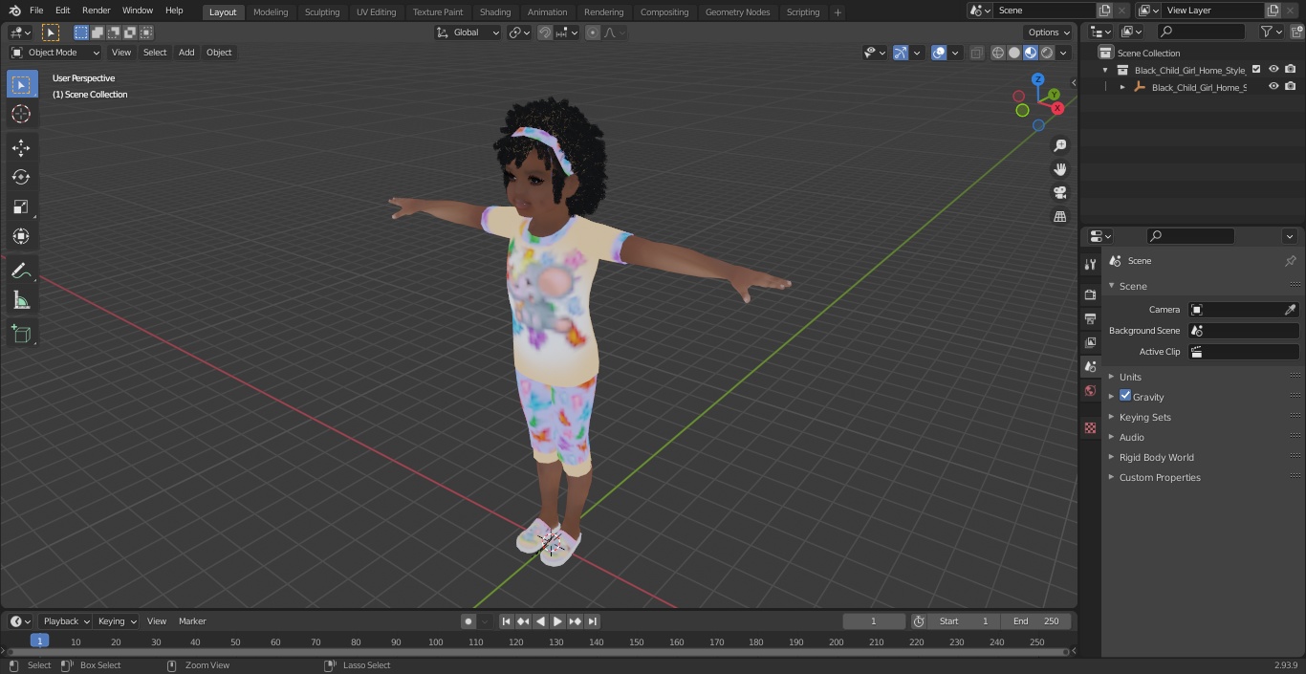Uncheck exclude checkbox for Black_Child_Girl_Home_Style collection
This screenshot has width=1306, height=674.
1256,70
